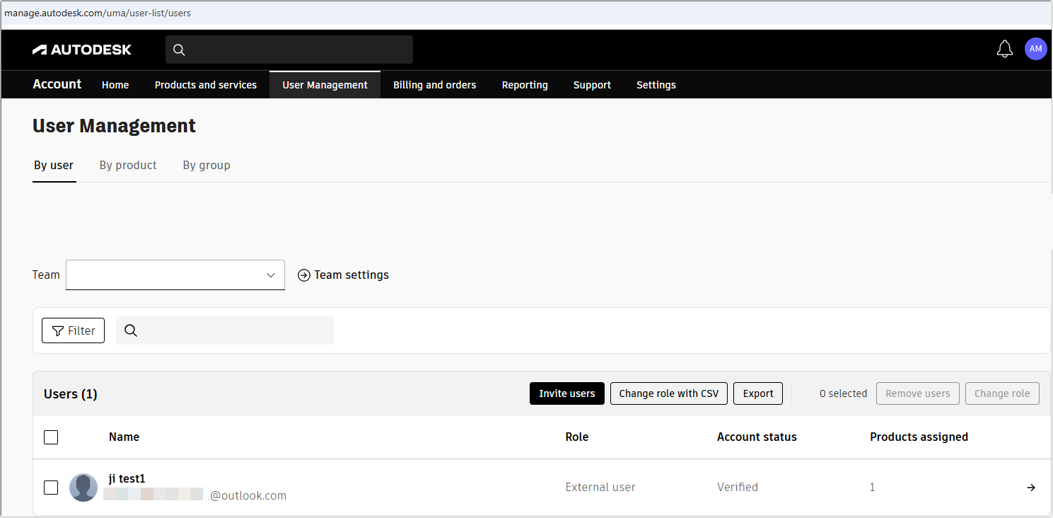1053x518 pixels.
Task: Switch to the By group tab
Action: pyautogui.click(x=206, y=166)
